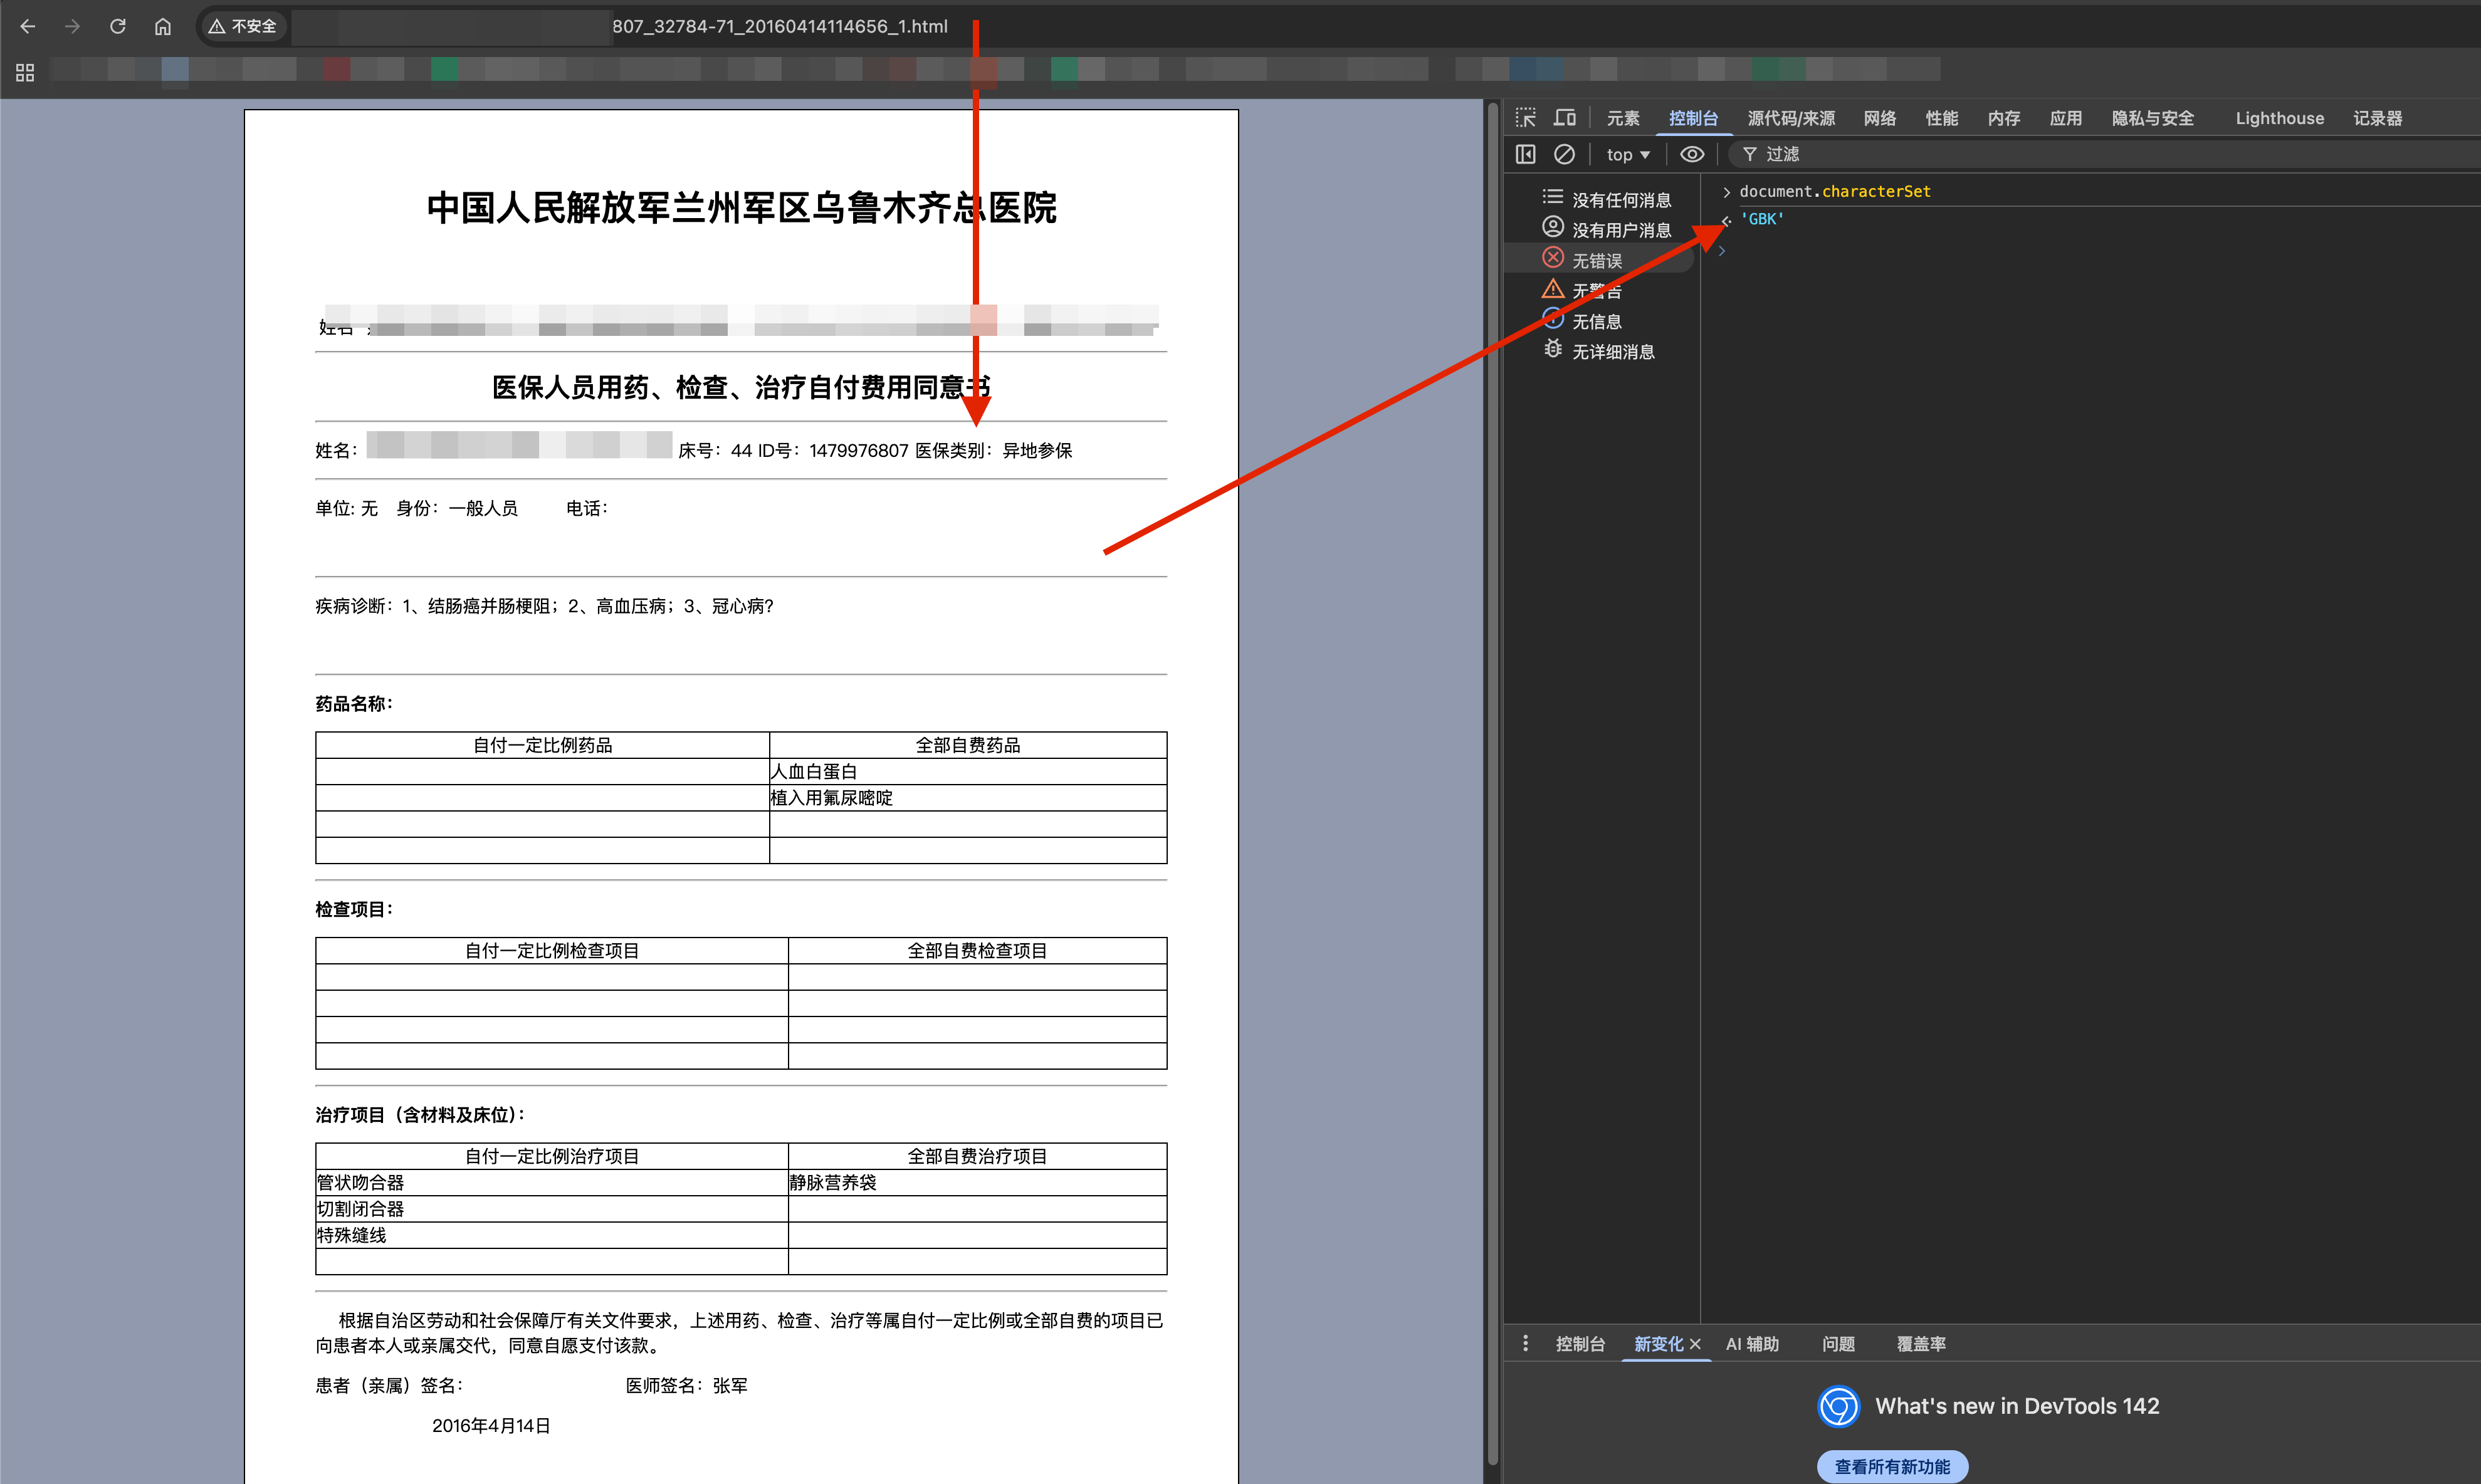The image size is (2481, 1484).
Task: Open the console sidebar icon
Action: coord(1525,154)
